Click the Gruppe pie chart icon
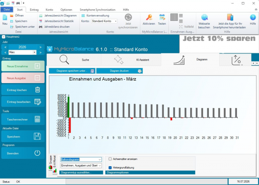This screenshot has width=259, height=185. tap(51, 167)
